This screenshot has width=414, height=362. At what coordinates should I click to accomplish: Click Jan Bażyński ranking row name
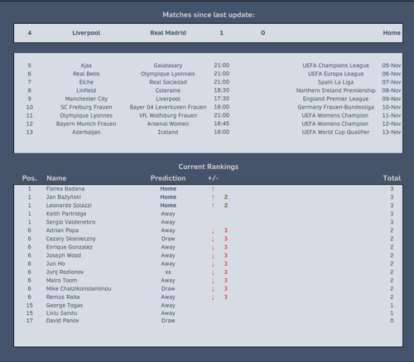[64, 197]
